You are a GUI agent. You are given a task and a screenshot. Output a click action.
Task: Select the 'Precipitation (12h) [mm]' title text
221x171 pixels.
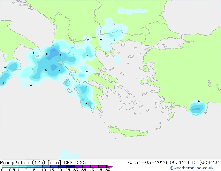(30, 163)
